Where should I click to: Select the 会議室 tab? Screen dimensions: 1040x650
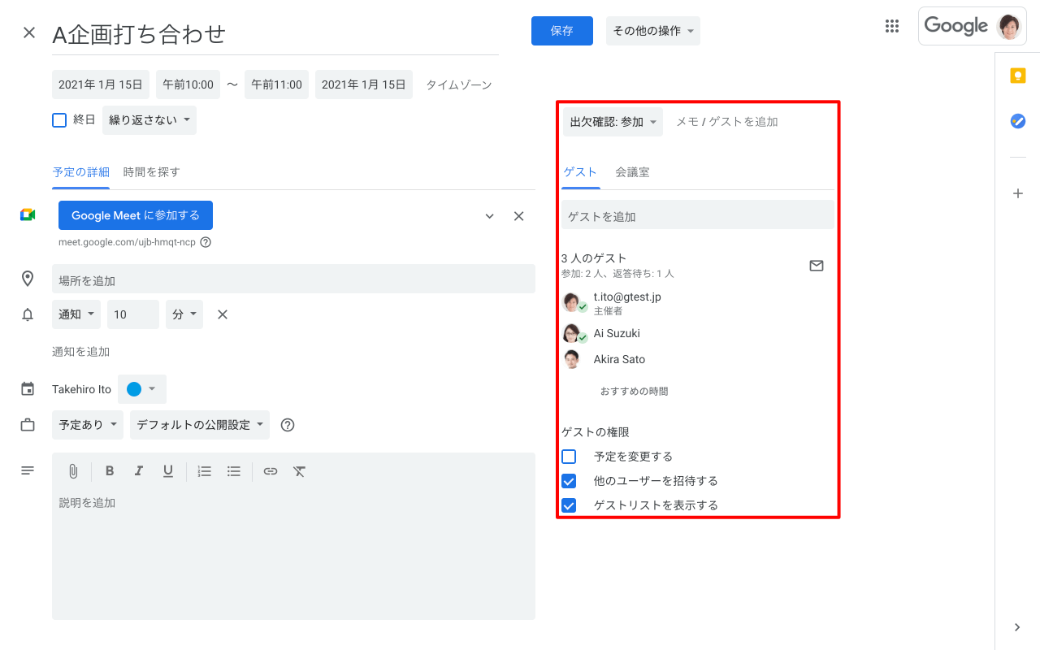632,172
